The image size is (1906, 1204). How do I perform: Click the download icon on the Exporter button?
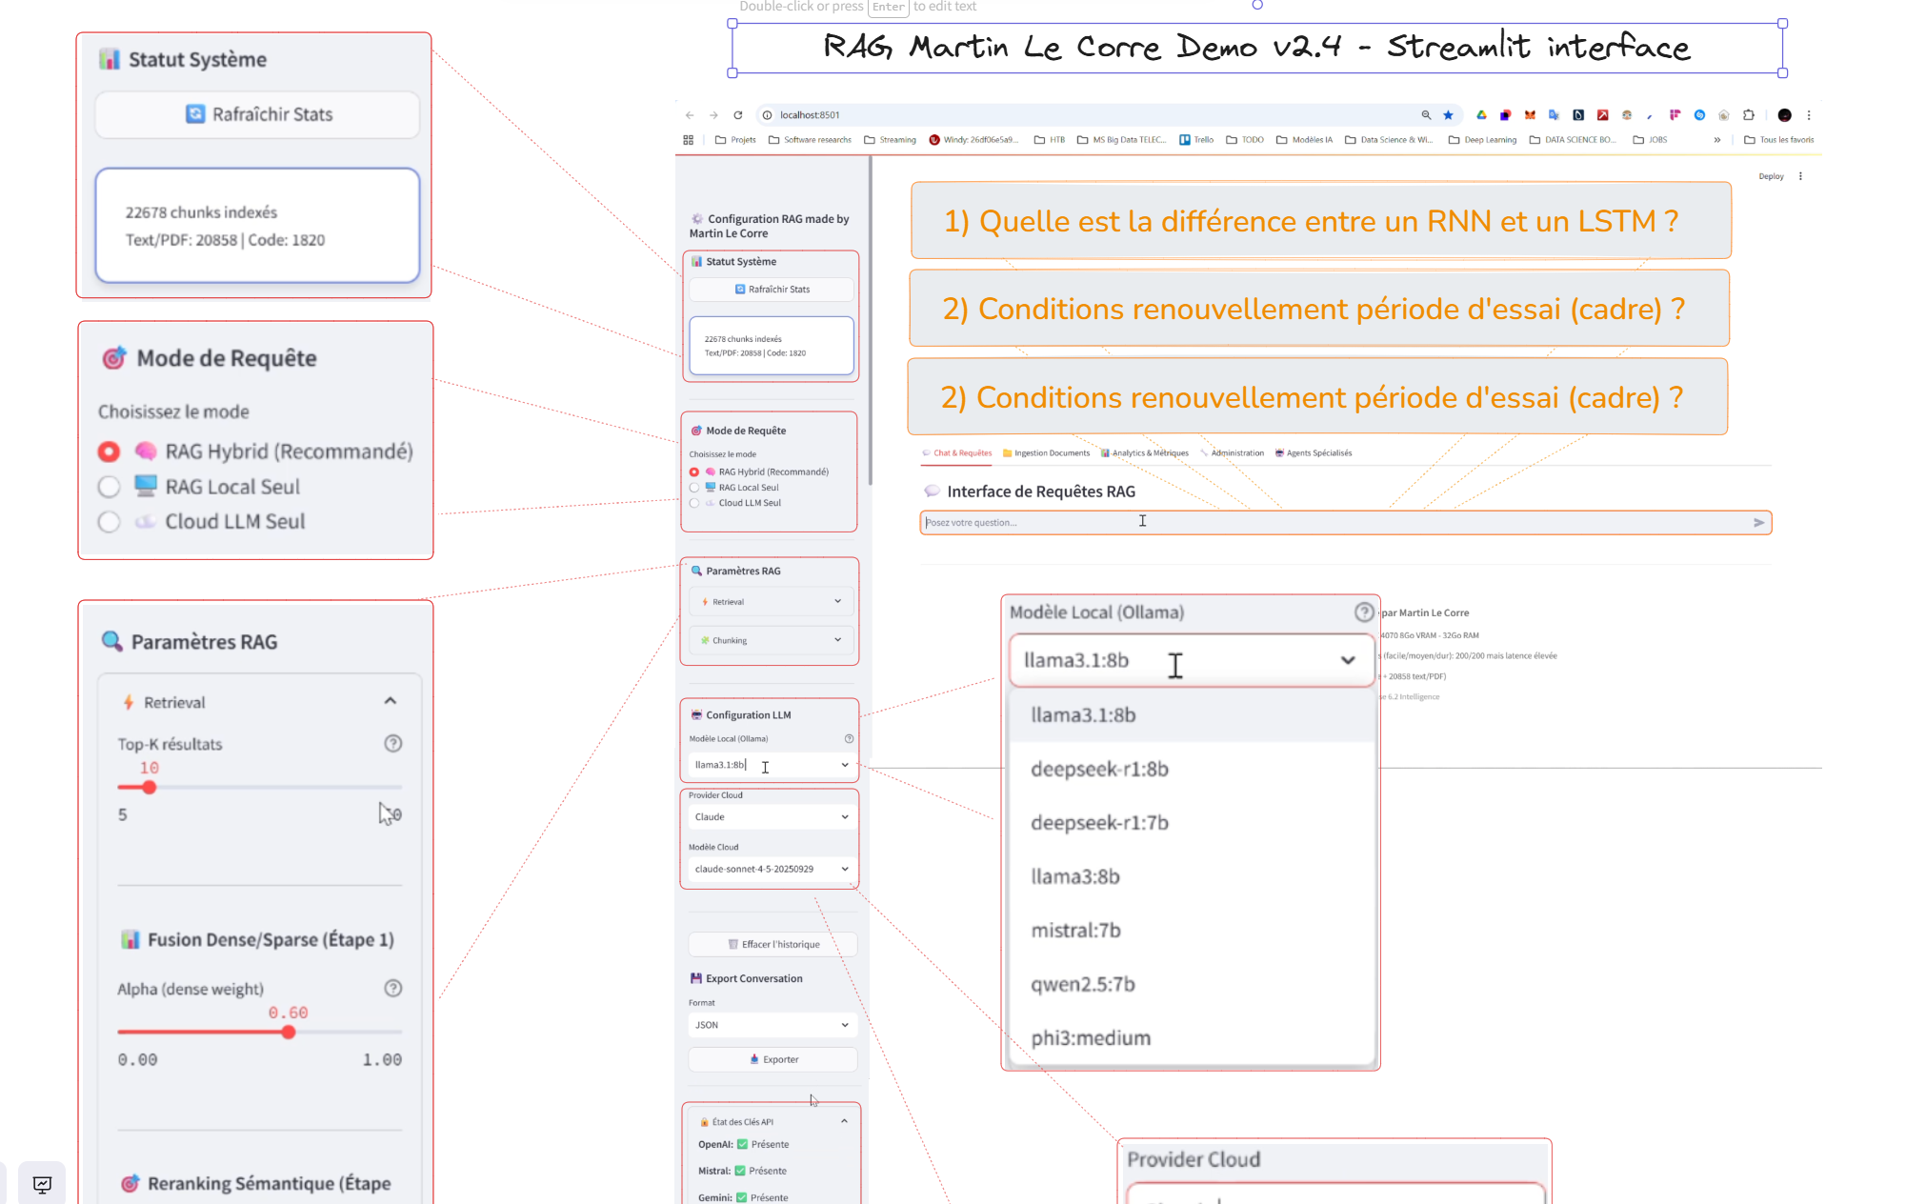pos(753,1058)
